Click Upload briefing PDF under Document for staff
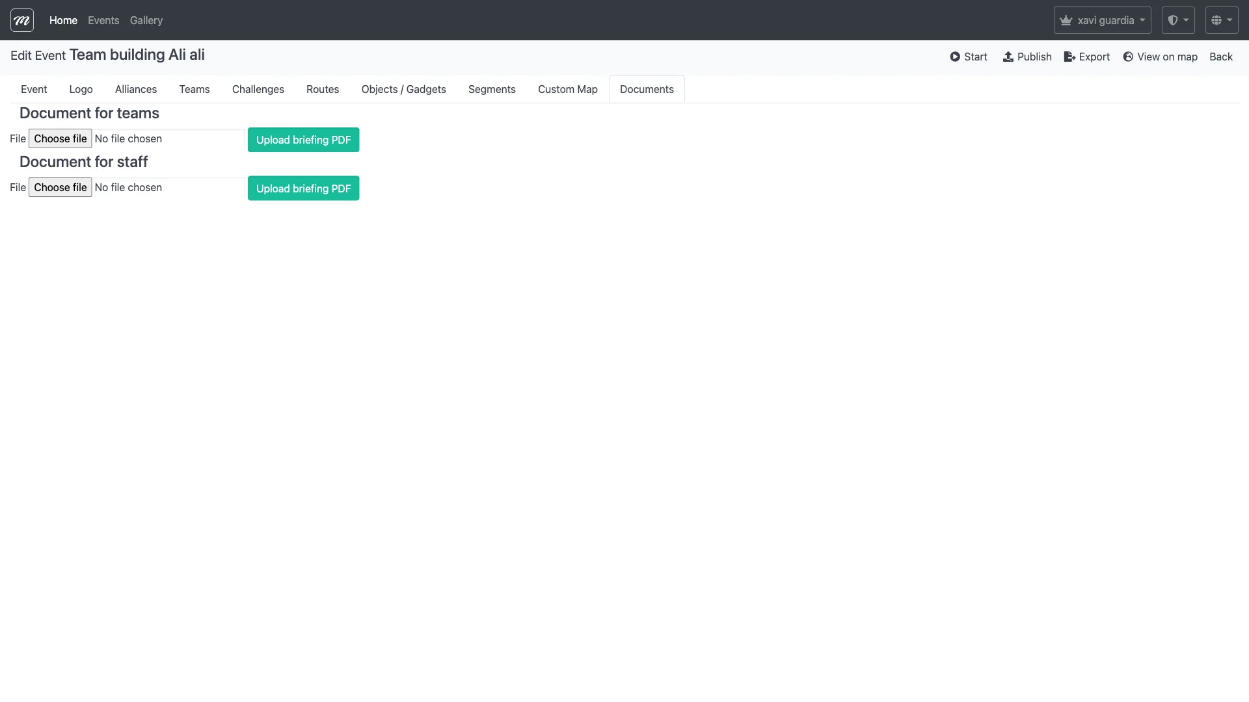 (303, 188)
